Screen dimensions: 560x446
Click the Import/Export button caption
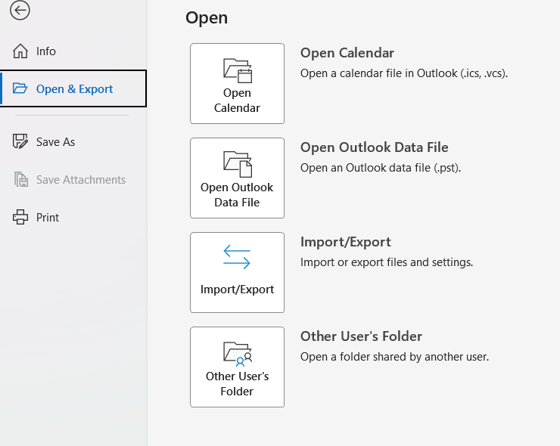click(237, 290)
